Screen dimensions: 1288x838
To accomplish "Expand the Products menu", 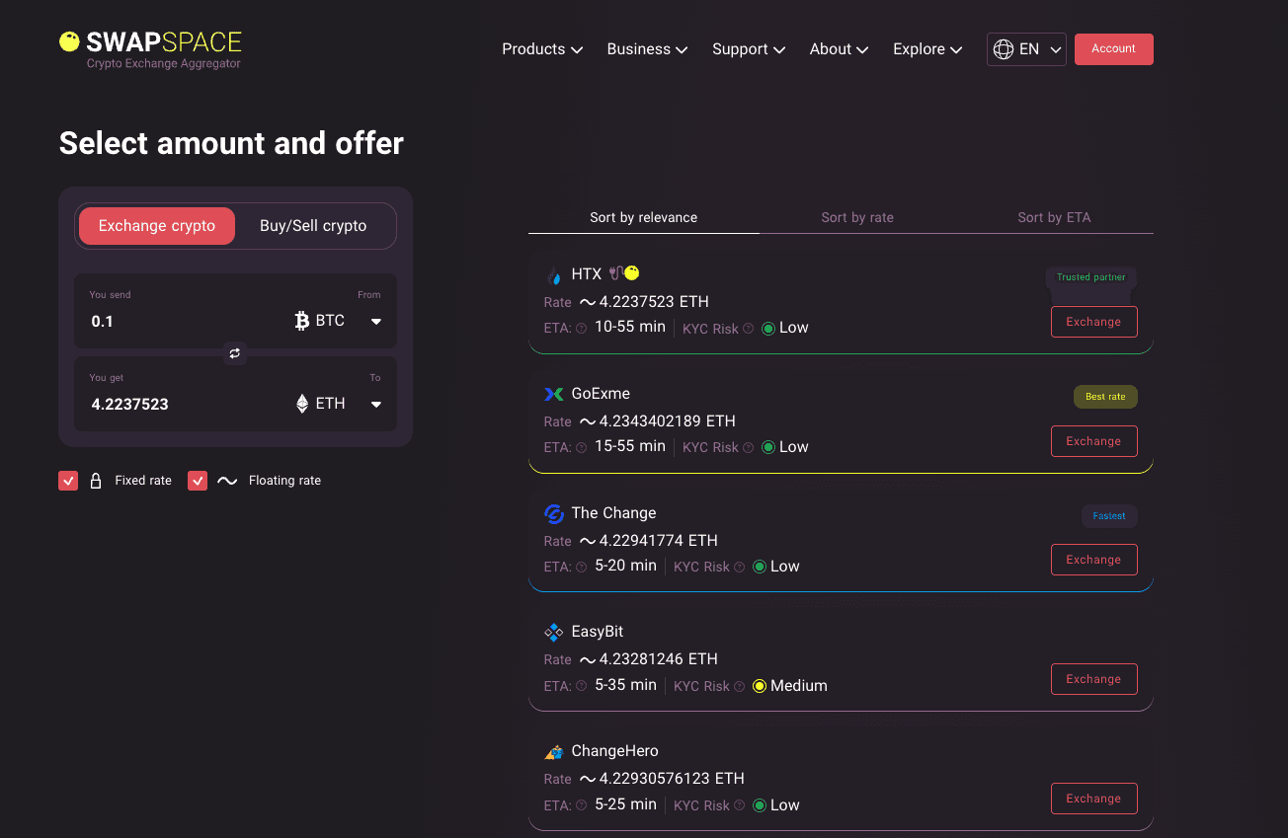I will click(542, 49).
